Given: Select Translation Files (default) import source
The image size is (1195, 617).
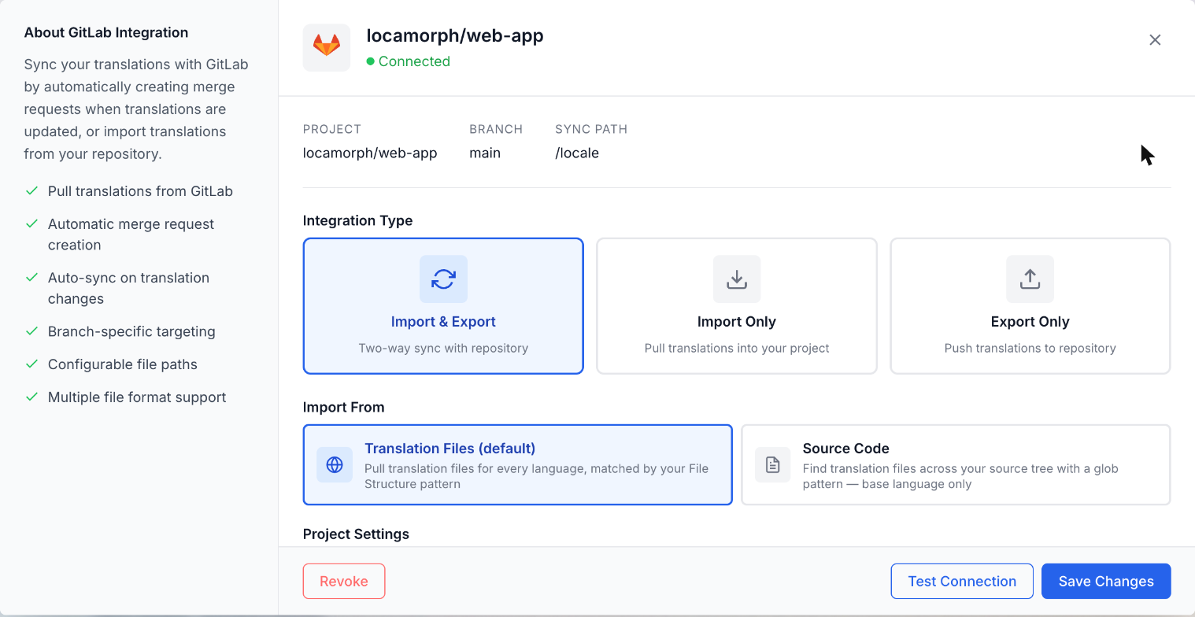Looking at the screenshot, I should point(518,464).
